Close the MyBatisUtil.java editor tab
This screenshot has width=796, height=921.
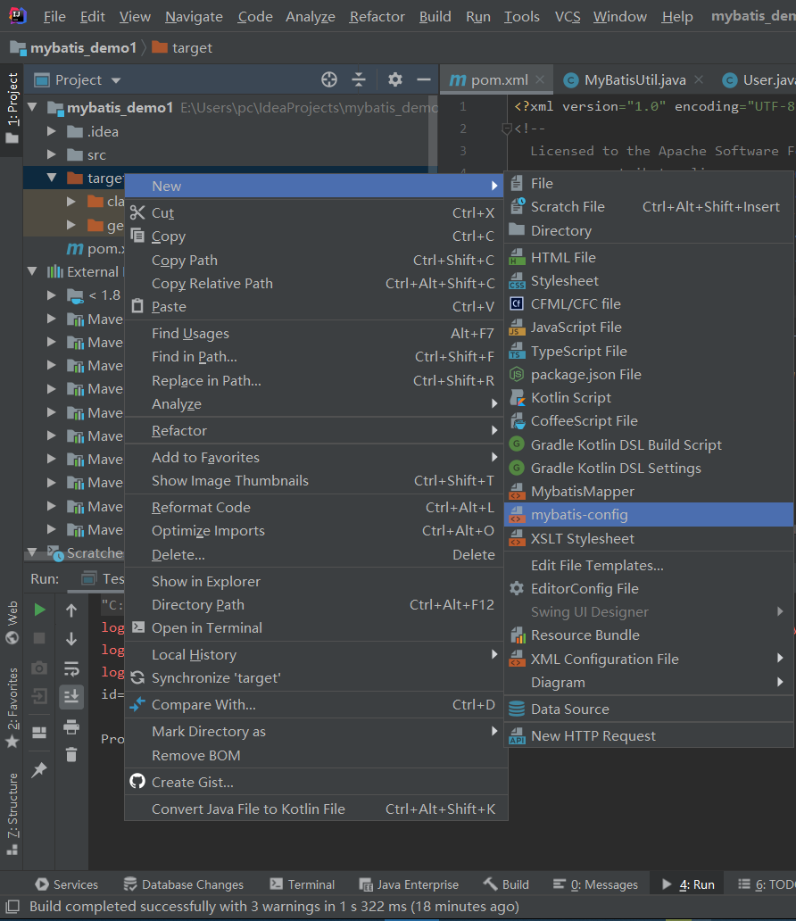pos(699,79)
